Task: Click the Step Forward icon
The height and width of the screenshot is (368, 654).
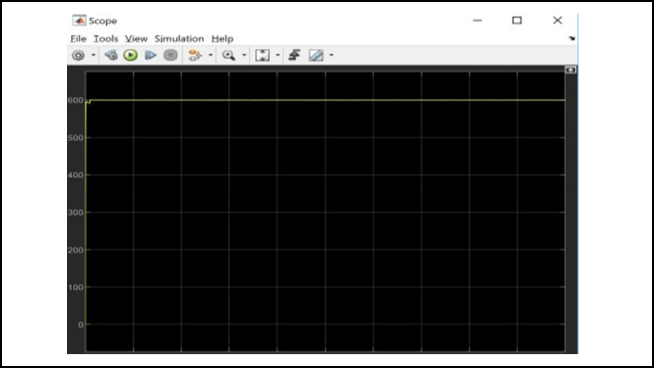Action: [150, 56]
